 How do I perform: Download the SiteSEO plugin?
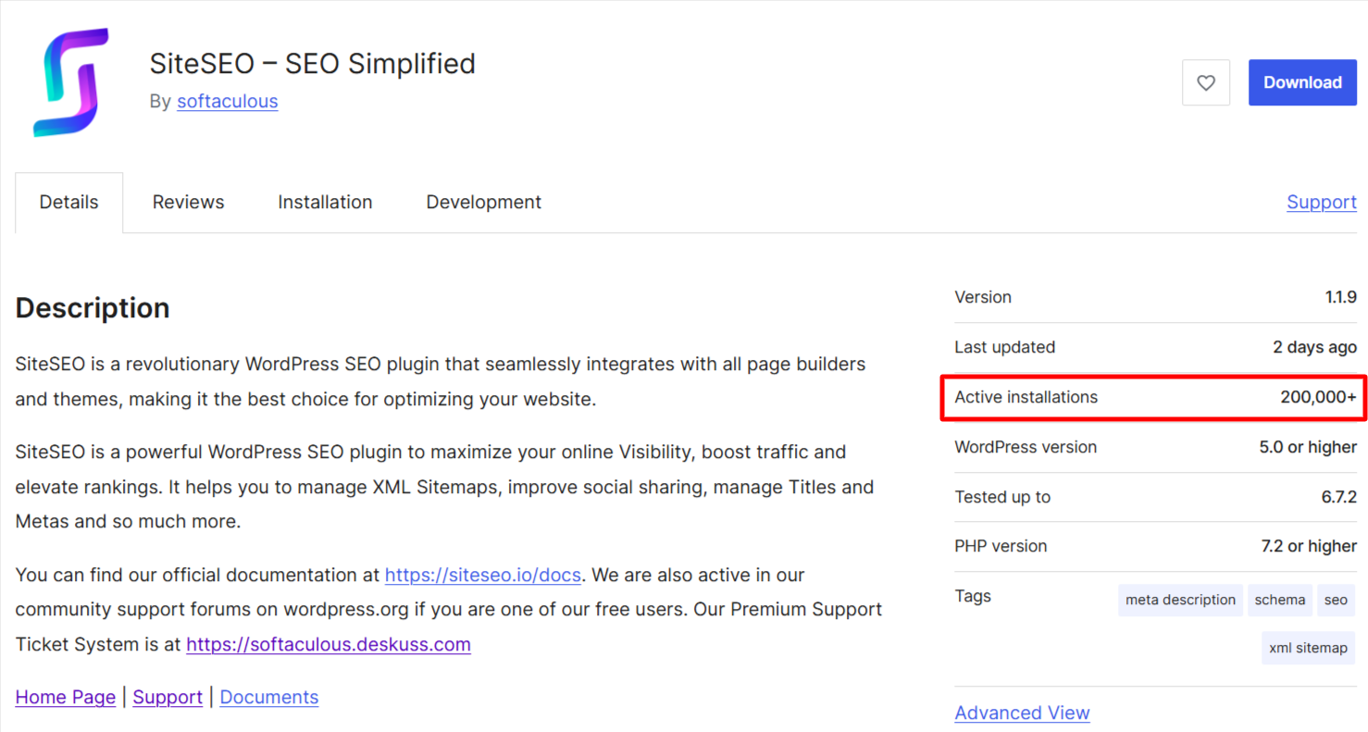click(x=1302, y=82)
